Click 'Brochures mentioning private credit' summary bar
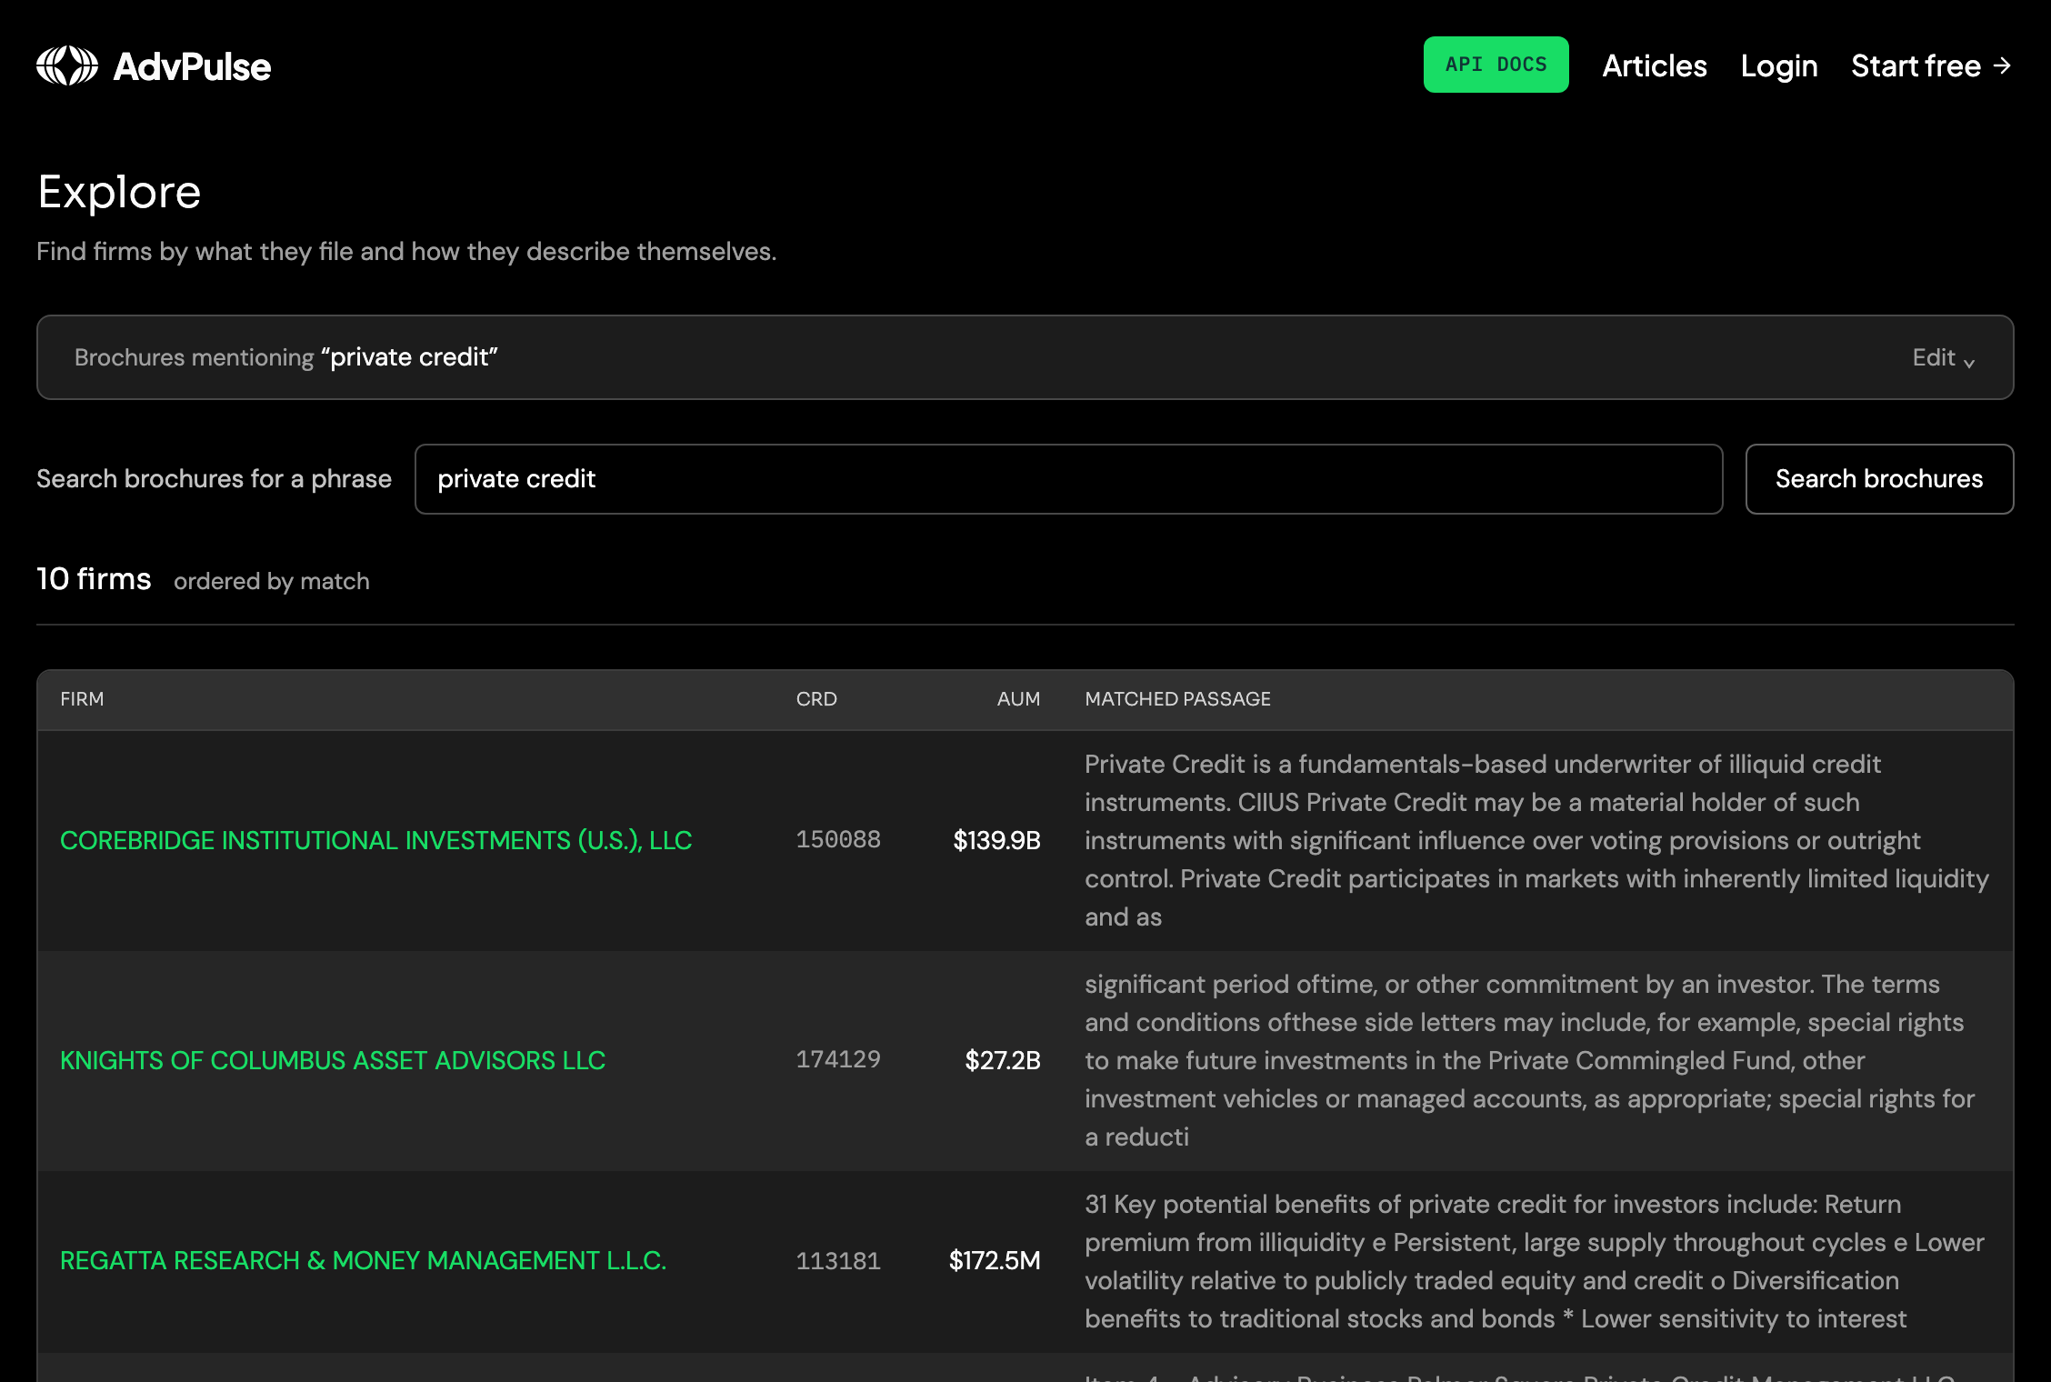This screenshot has width=2051, height=1382. [x=1025, y=357]
